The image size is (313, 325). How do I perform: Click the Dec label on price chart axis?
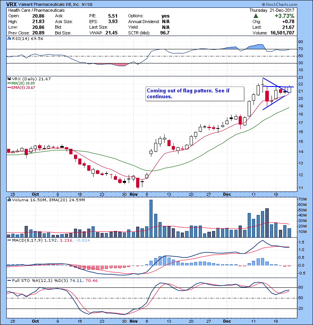tap(227, 195)
